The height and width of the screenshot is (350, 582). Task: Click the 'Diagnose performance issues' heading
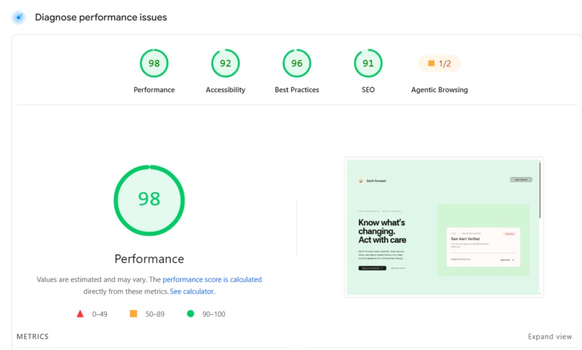pyautogui.click(x=101, y=17)
